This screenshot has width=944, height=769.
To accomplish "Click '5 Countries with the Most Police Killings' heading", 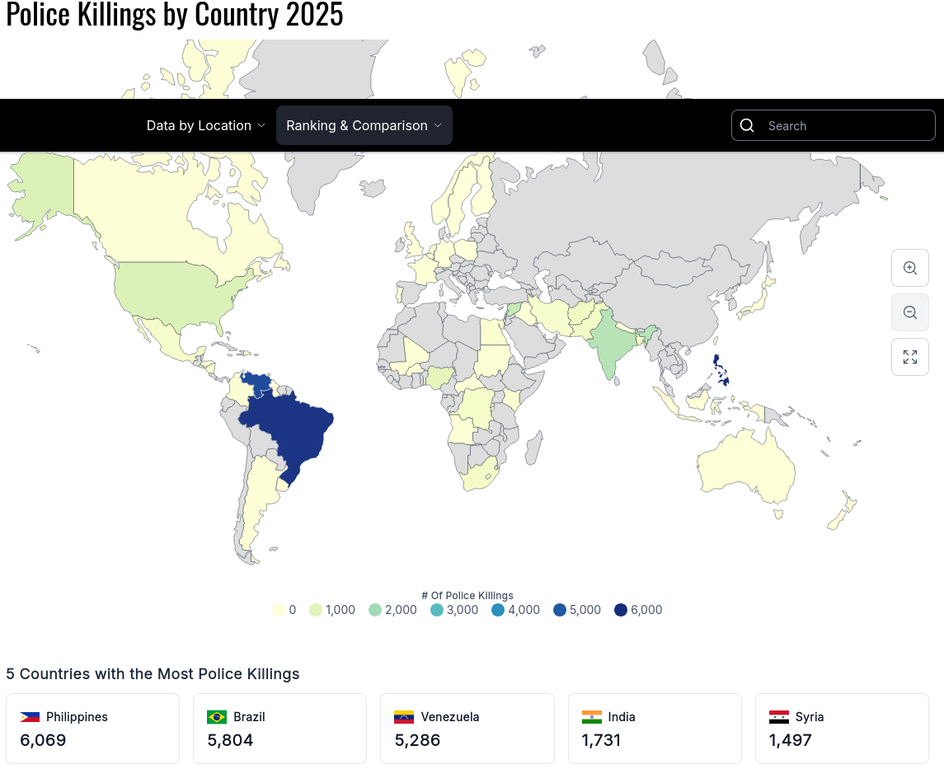I will (153, 674).
